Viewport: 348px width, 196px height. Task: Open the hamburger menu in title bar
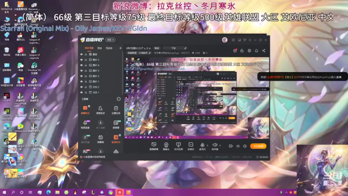(250, 40)
